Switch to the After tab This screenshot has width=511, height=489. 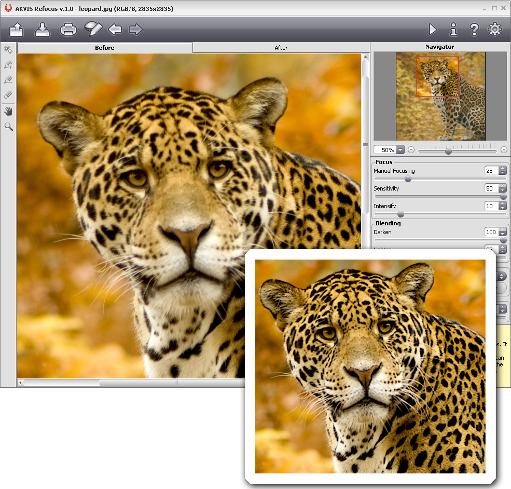pyautogui.click(x=281, y=48)
